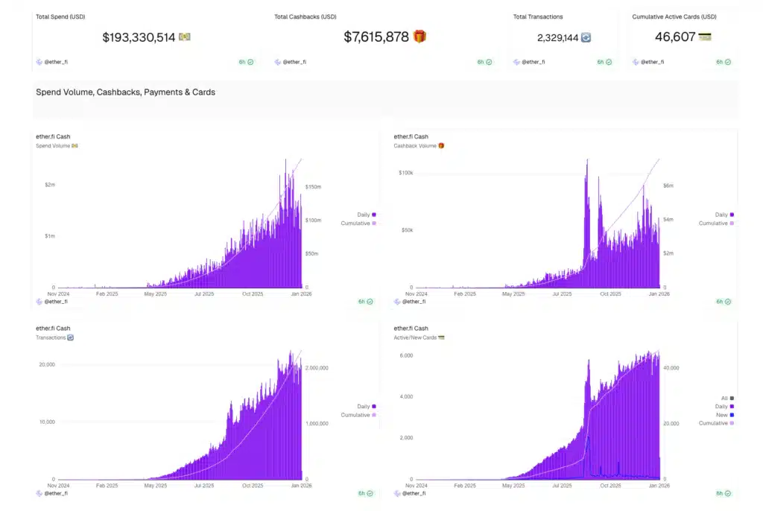This screenshot has width=763, height=511.
Task: Open the 6h refresh indicator below Spend Volume chart
Action: point(370,302)
